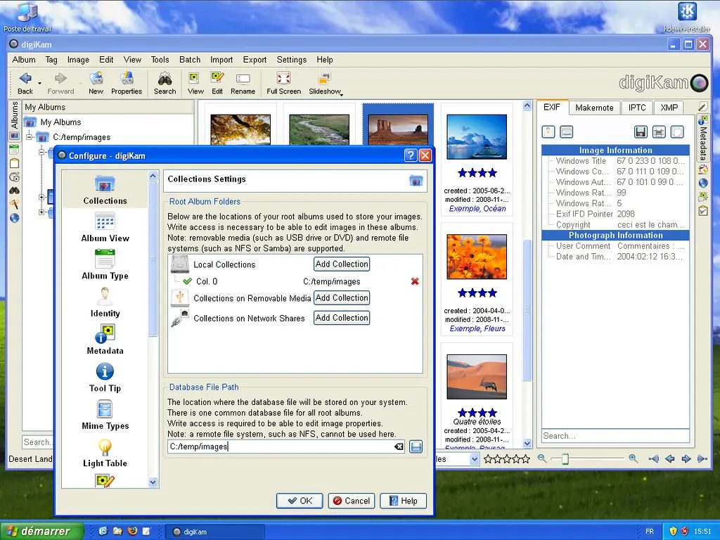Toggle Full Screen mode
720x540 pixels.
[283, 82]
